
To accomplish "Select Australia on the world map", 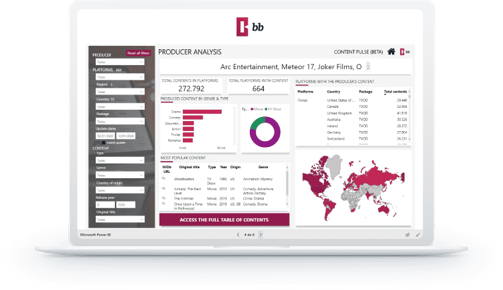I will 384,209.
